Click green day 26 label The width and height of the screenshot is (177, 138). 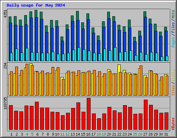coord(140,134)
